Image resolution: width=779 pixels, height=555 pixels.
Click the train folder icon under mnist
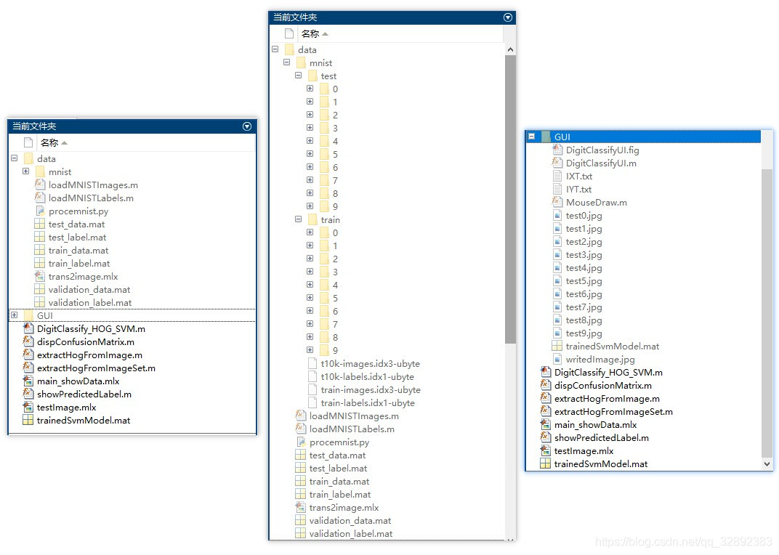click(312, 219)
